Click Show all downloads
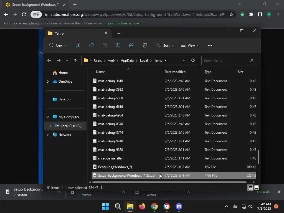Image resolution: width=284 pixels, height=213 pixels. click(x=263, y=192)
